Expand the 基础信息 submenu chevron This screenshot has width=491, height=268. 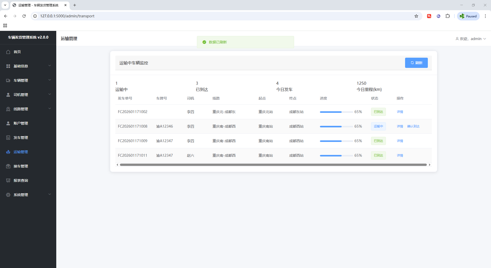click(x=50, y=66)
